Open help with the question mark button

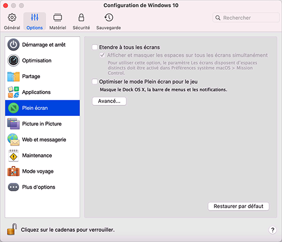point(272,230)
